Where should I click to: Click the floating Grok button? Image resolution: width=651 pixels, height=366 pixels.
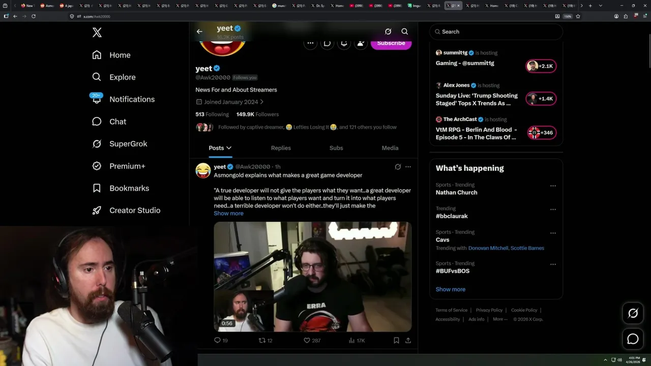(x=633, y=314)
